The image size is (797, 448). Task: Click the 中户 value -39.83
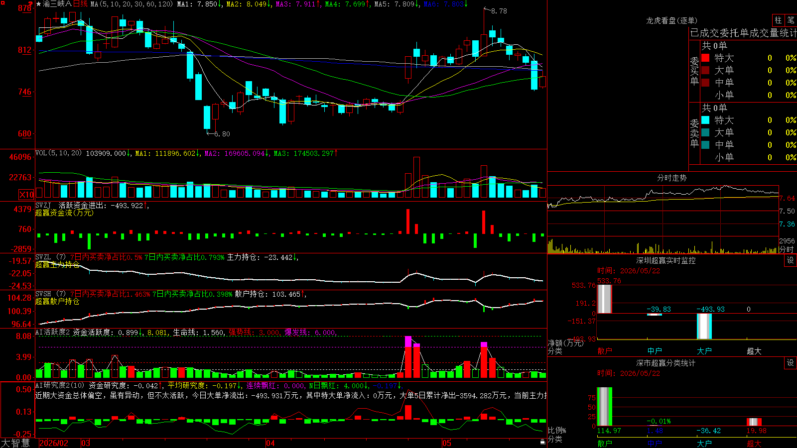tap(659, 309)
